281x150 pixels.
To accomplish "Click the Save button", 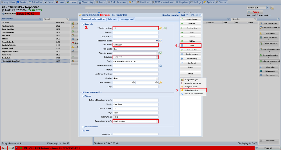I will pyautogui.click(x=191, y=46).
